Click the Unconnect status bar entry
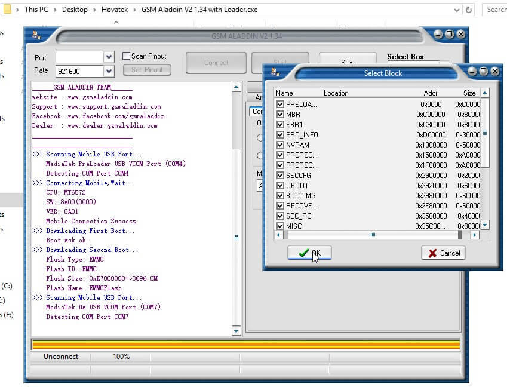The height and width of the screenshot is (387, 507). pos(61,357)
